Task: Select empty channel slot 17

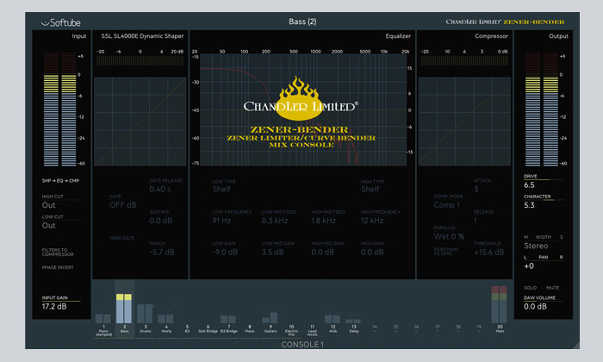Action: click(438, 328)
